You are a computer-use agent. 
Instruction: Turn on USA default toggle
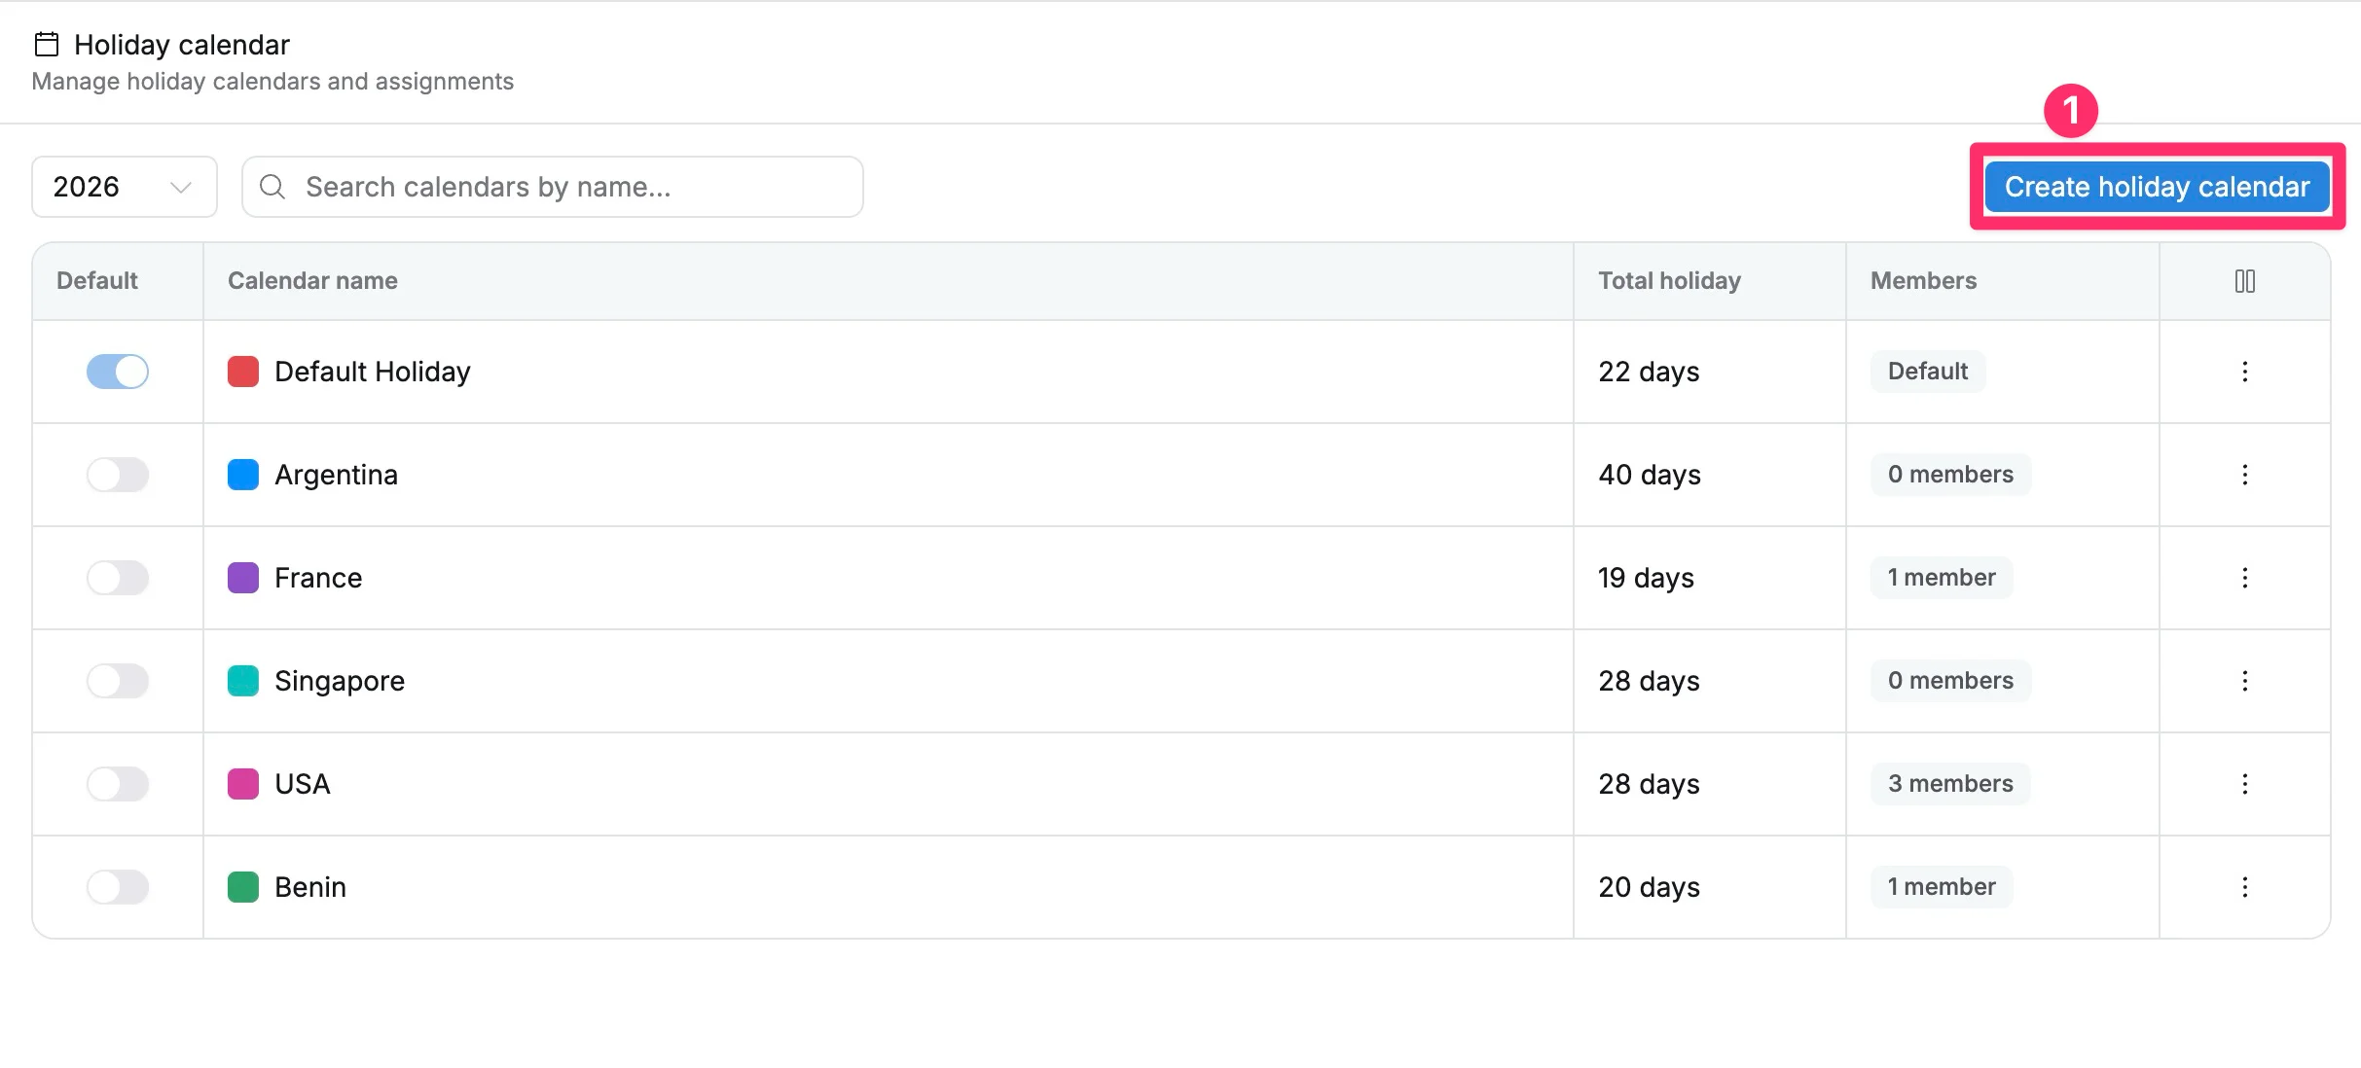click(x=118, y=784)
